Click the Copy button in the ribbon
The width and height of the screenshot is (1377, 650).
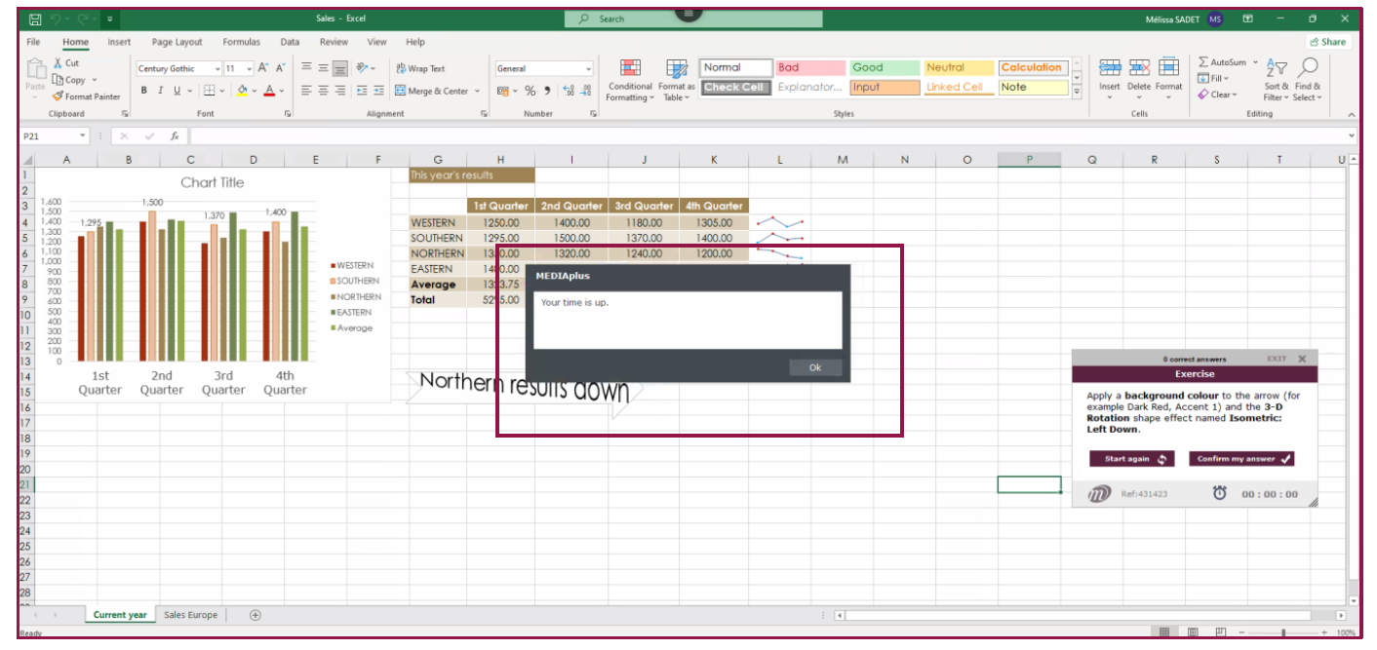click(69, 80)
